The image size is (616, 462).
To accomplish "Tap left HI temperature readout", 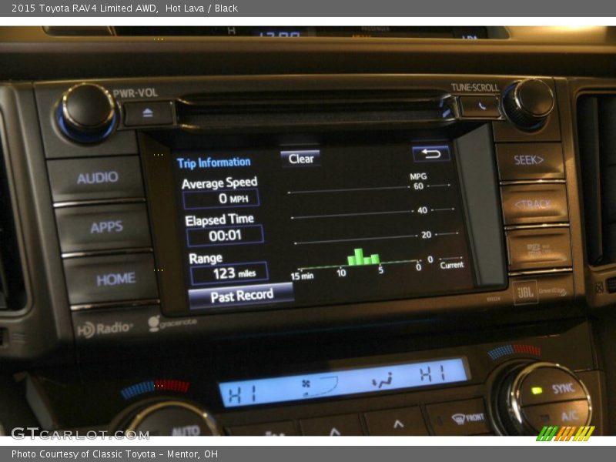I will [x=243, y=394].
